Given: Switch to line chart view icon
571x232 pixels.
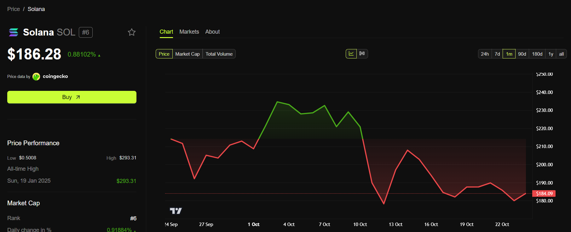Looking at the screenshot, I should [x=351, y=54].
